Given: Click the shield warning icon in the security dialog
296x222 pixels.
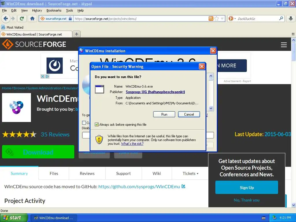Looking at the screenshot, I should tap(99, 140).
